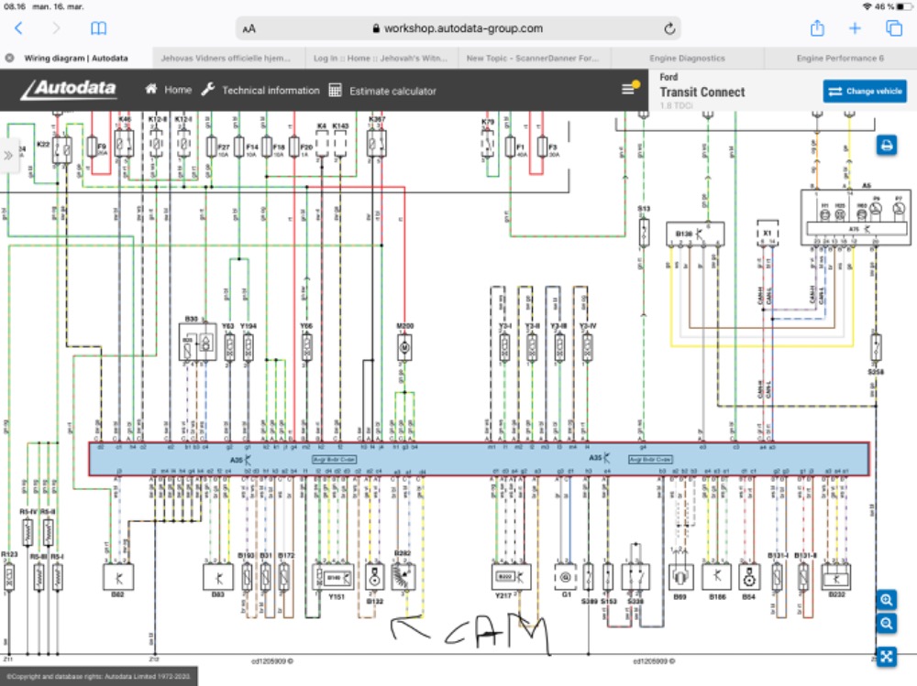Open the AA reader and text size menu
Image resolution: width=917 pixels, height=686 pixels.
pos(249,28)
